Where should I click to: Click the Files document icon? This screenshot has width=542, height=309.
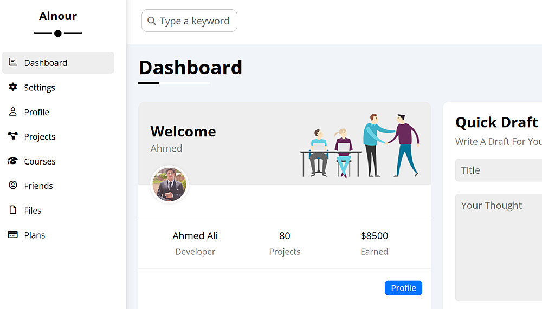(x=13, y=210)
